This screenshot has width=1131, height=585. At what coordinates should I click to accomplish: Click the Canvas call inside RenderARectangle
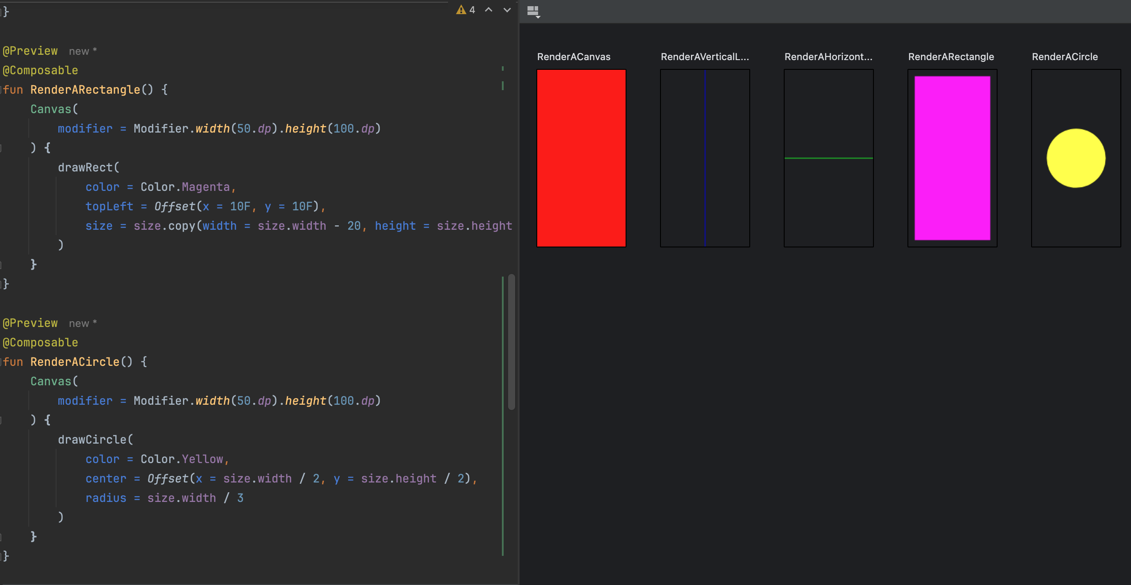[x=51, y=109]
